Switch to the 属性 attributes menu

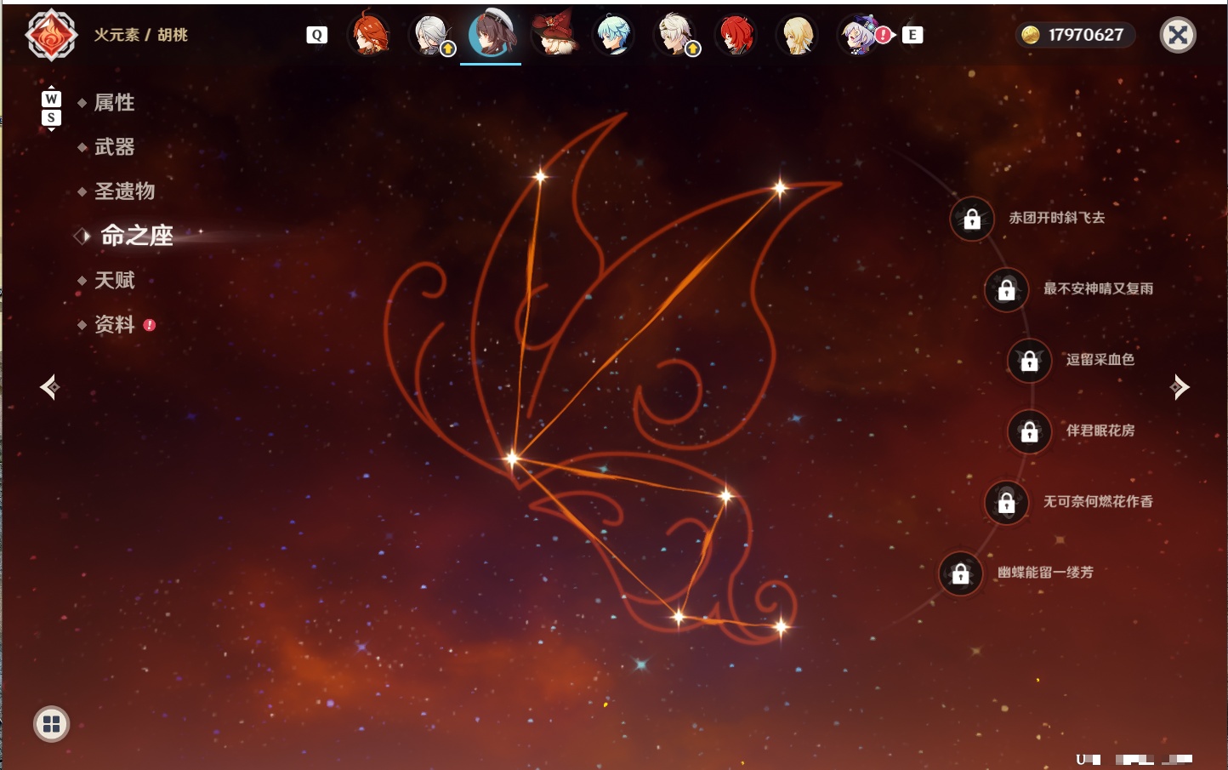114,103
